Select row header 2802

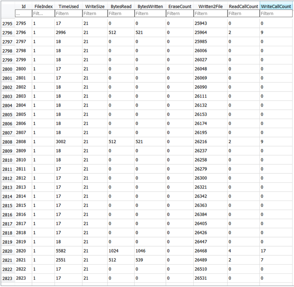tap(8, 87)
